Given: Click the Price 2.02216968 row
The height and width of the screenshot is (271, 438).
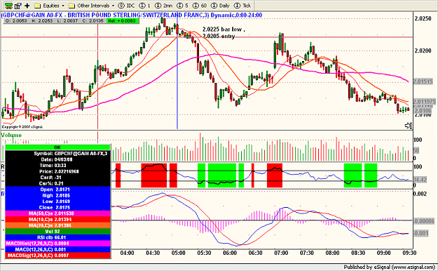Looking at the screenshot, I should 57,171.
